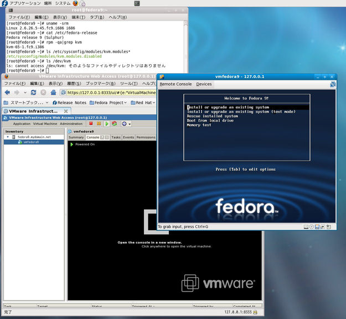The width and height of the screenshot is (346, 319).
Task: Click first small icon on Console tab
Action: click(x=102, y=137)
